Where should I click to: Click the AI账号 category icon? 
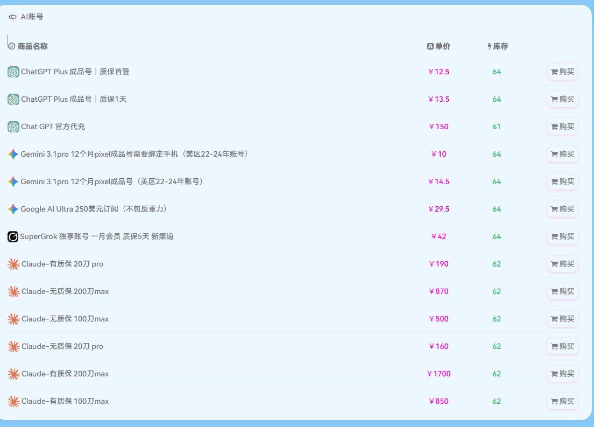pos(13,17)
